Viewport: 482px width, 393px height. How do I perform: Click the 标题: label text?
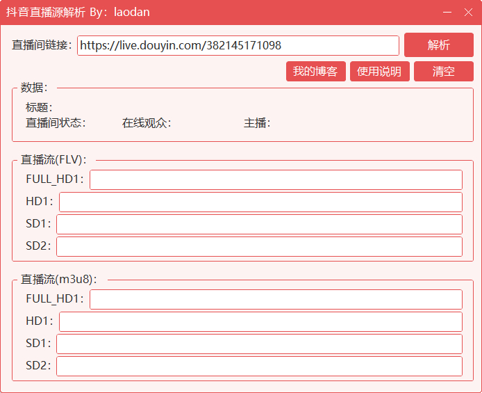pos(39,107)
